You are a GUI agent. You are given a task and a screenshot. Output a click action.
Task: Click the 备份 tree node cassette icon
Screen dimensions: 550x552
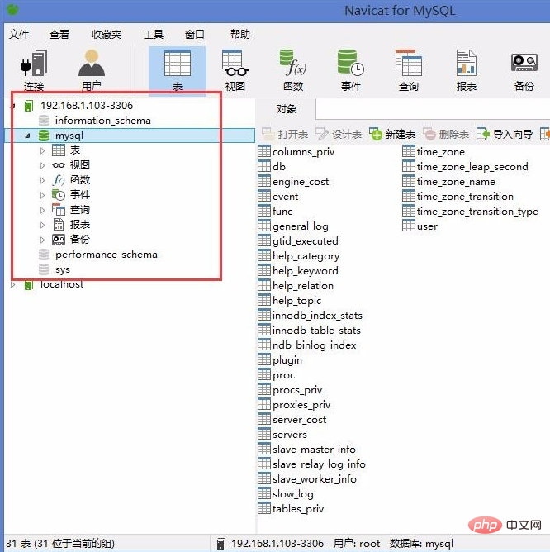(59, 240)
